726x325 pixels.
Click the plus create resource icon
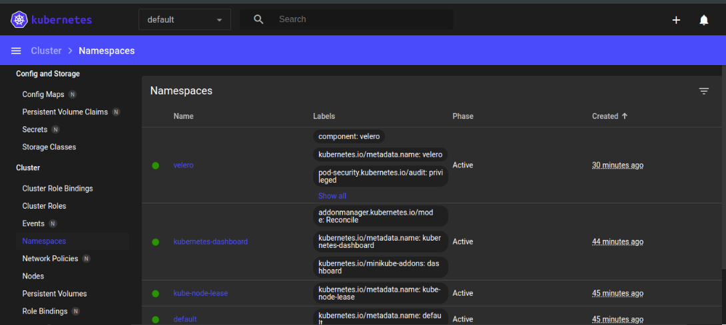point(676,20)
